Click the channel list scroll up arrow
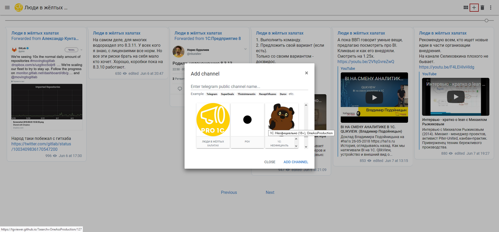499x232 pixels. click(306, 105)
